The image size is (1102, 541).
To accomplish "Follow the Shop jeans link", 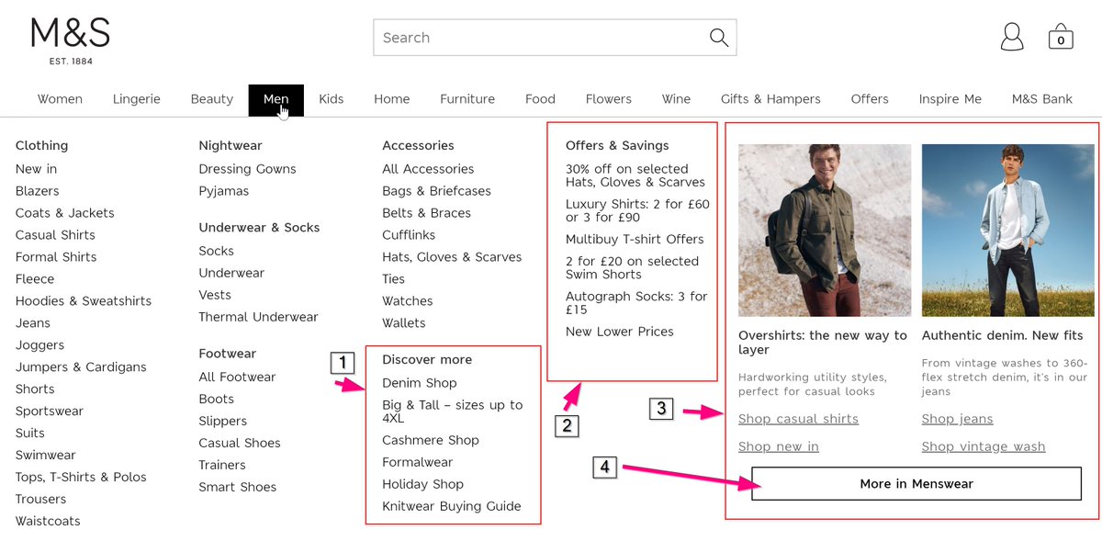I will [958, 419].
